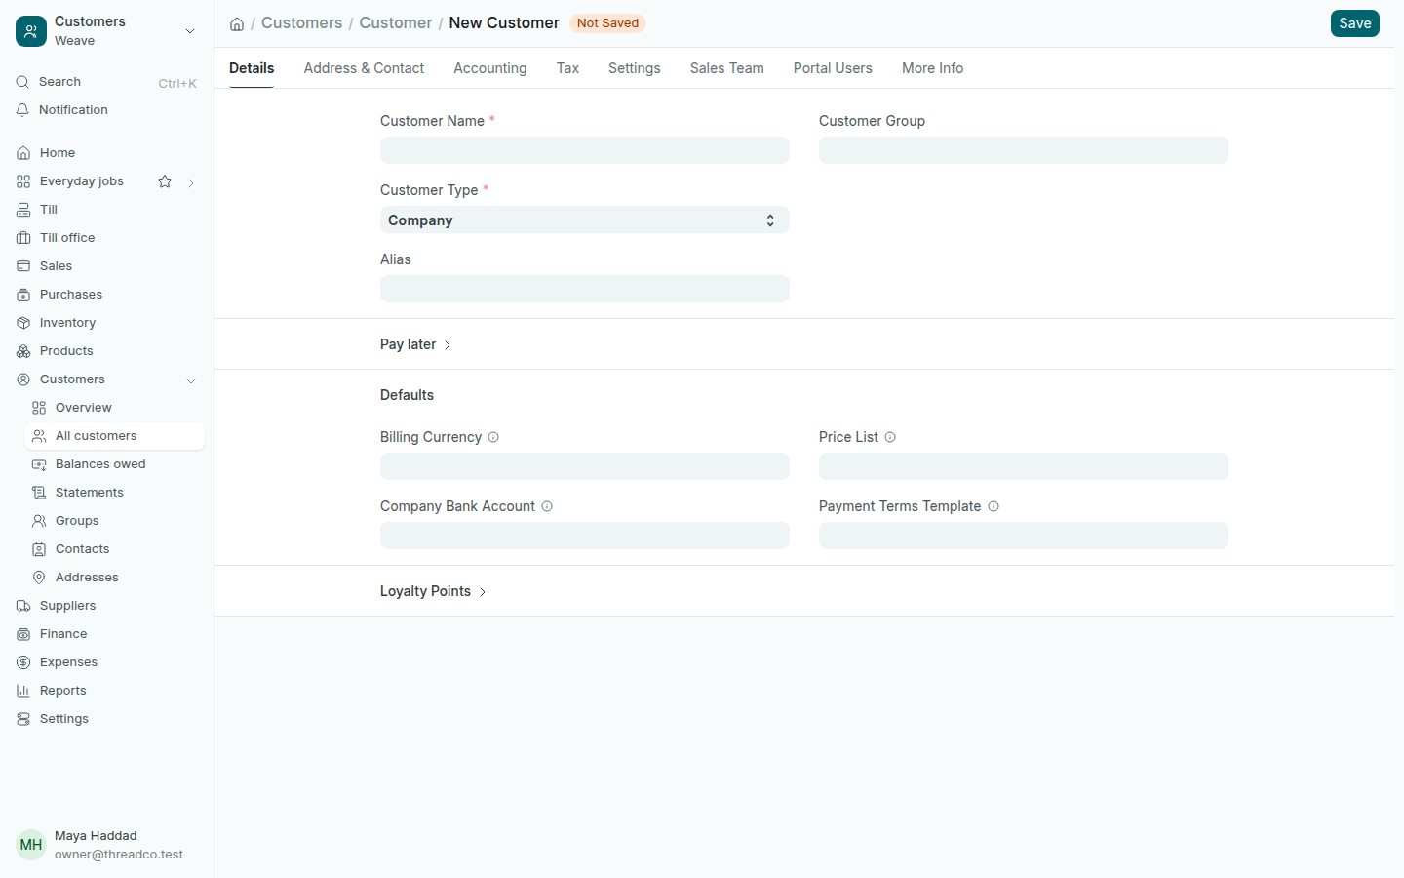Screen dimensions: 1404x878
Task: Click the Customer Group input field
Action: pyautogui.click(x=1024, y=150)
